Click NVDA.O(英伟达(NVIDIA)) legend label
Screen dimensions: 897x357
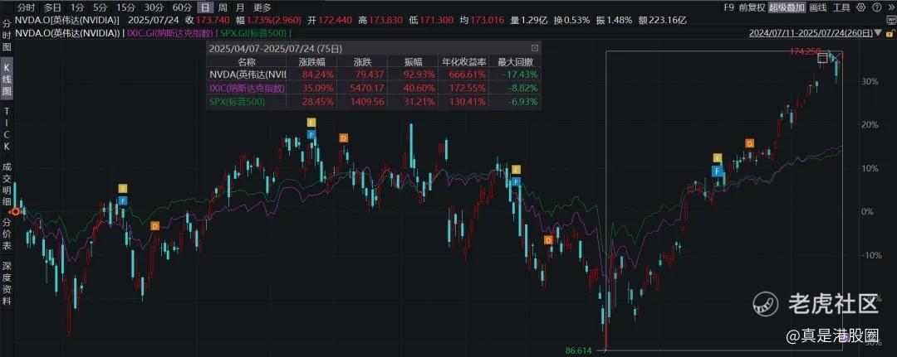[x=67, y=33]
